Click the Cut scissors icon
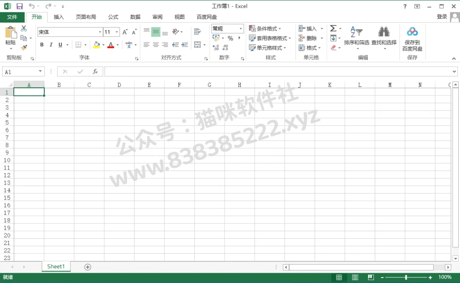 [24, 29]
